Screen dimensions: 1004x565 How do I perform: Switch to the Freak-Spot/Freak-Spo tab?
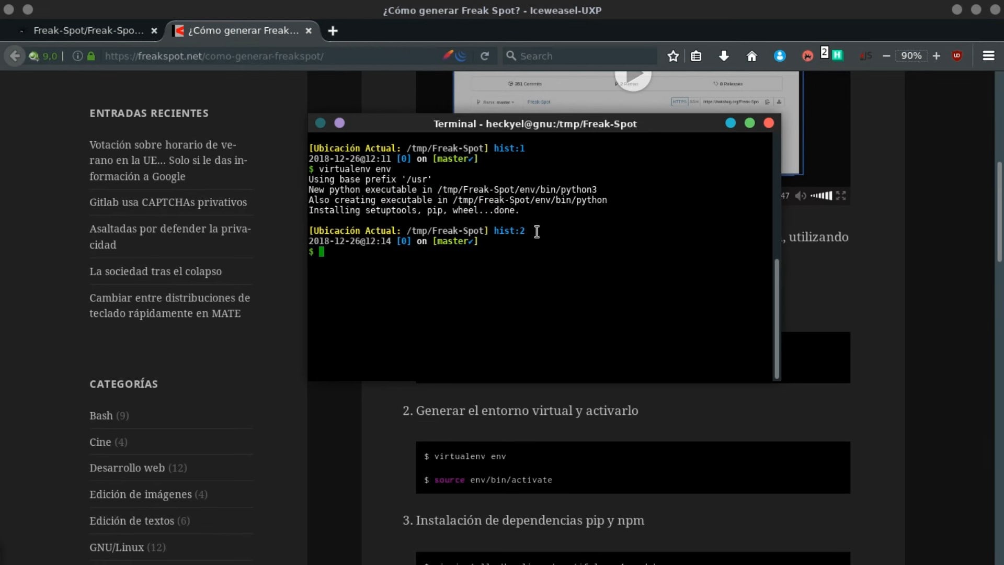[88, 30]
